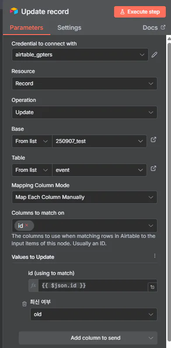Open the Table in Airtable via the external link icon

[x=154, y=168]
